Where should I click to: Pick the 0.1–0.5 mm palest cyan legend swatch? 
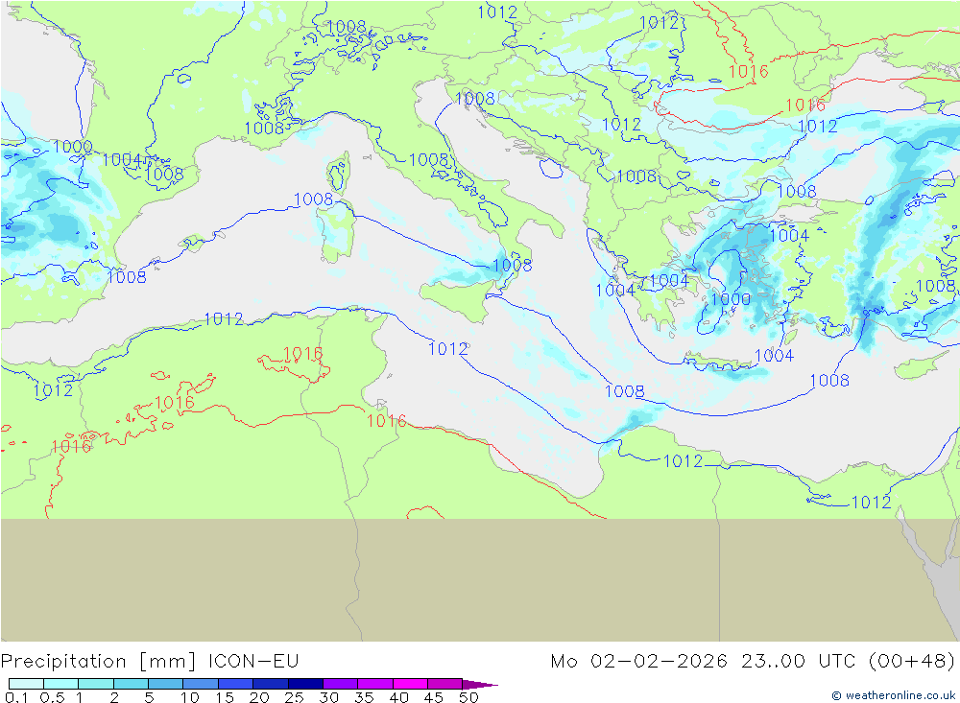[26, 684]
